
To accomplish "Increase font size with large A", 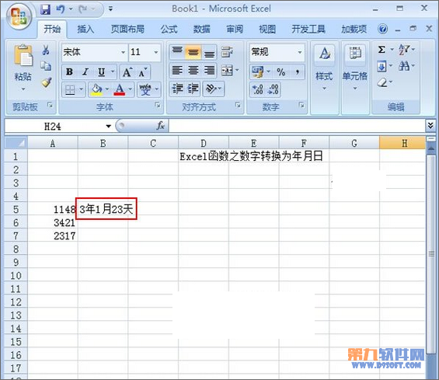I will (127, 72).
